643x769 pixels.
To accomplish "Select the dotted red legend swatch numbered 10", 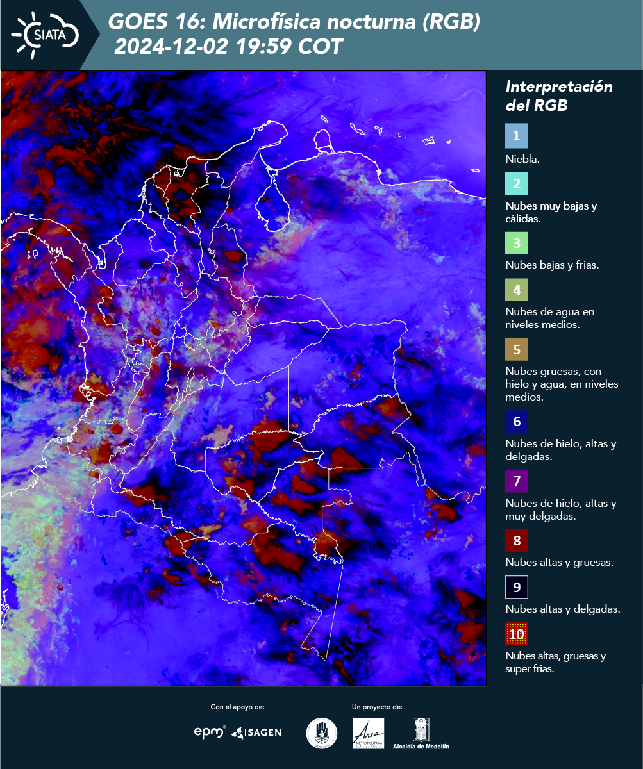I will (516, 634).
